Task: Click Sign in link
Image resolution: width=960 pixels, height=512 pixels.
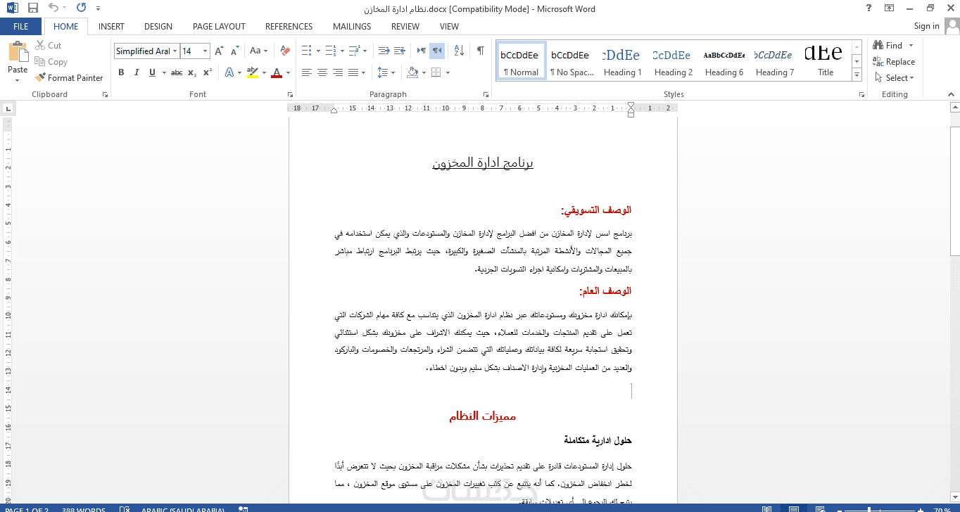Action: [x=926, y=26]
